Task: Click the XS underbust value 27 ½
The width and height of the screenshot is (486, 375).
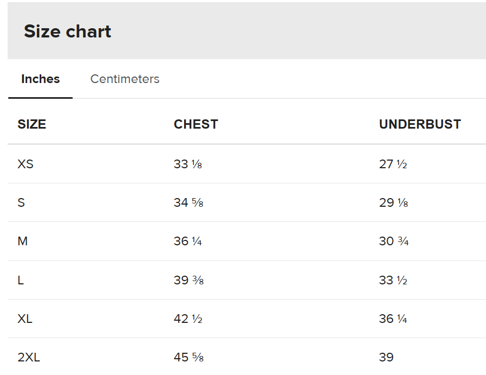Action: (x=393, y=164)
